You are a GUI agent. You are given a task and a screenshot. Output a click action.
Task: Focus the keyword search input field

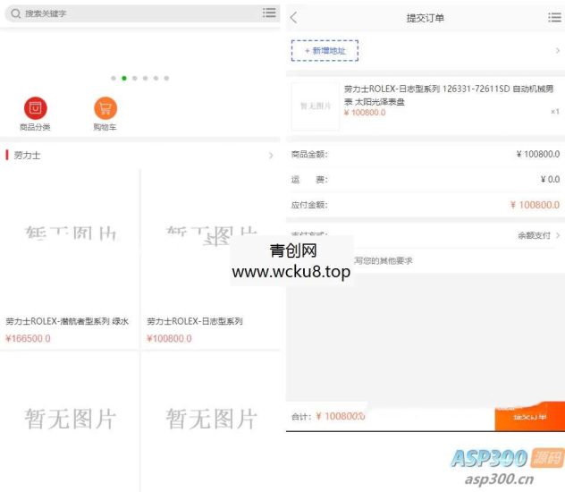click(140, 13)
